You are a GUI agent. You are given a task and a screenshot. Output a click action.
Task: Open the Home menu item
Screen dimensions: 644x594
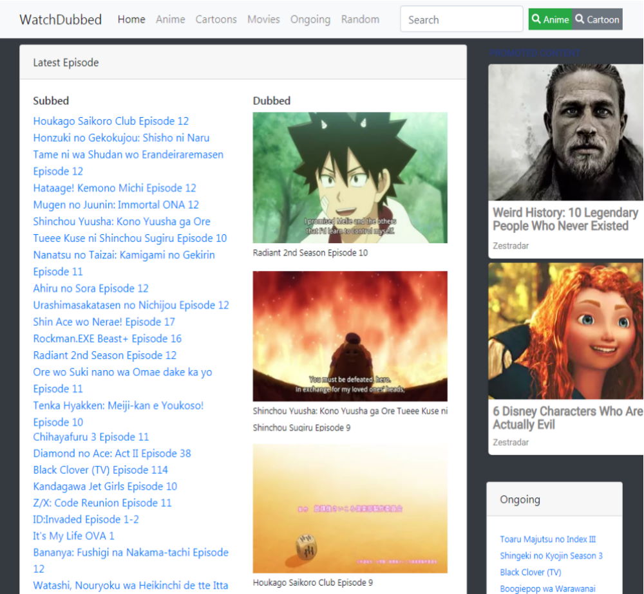point(131,19)
